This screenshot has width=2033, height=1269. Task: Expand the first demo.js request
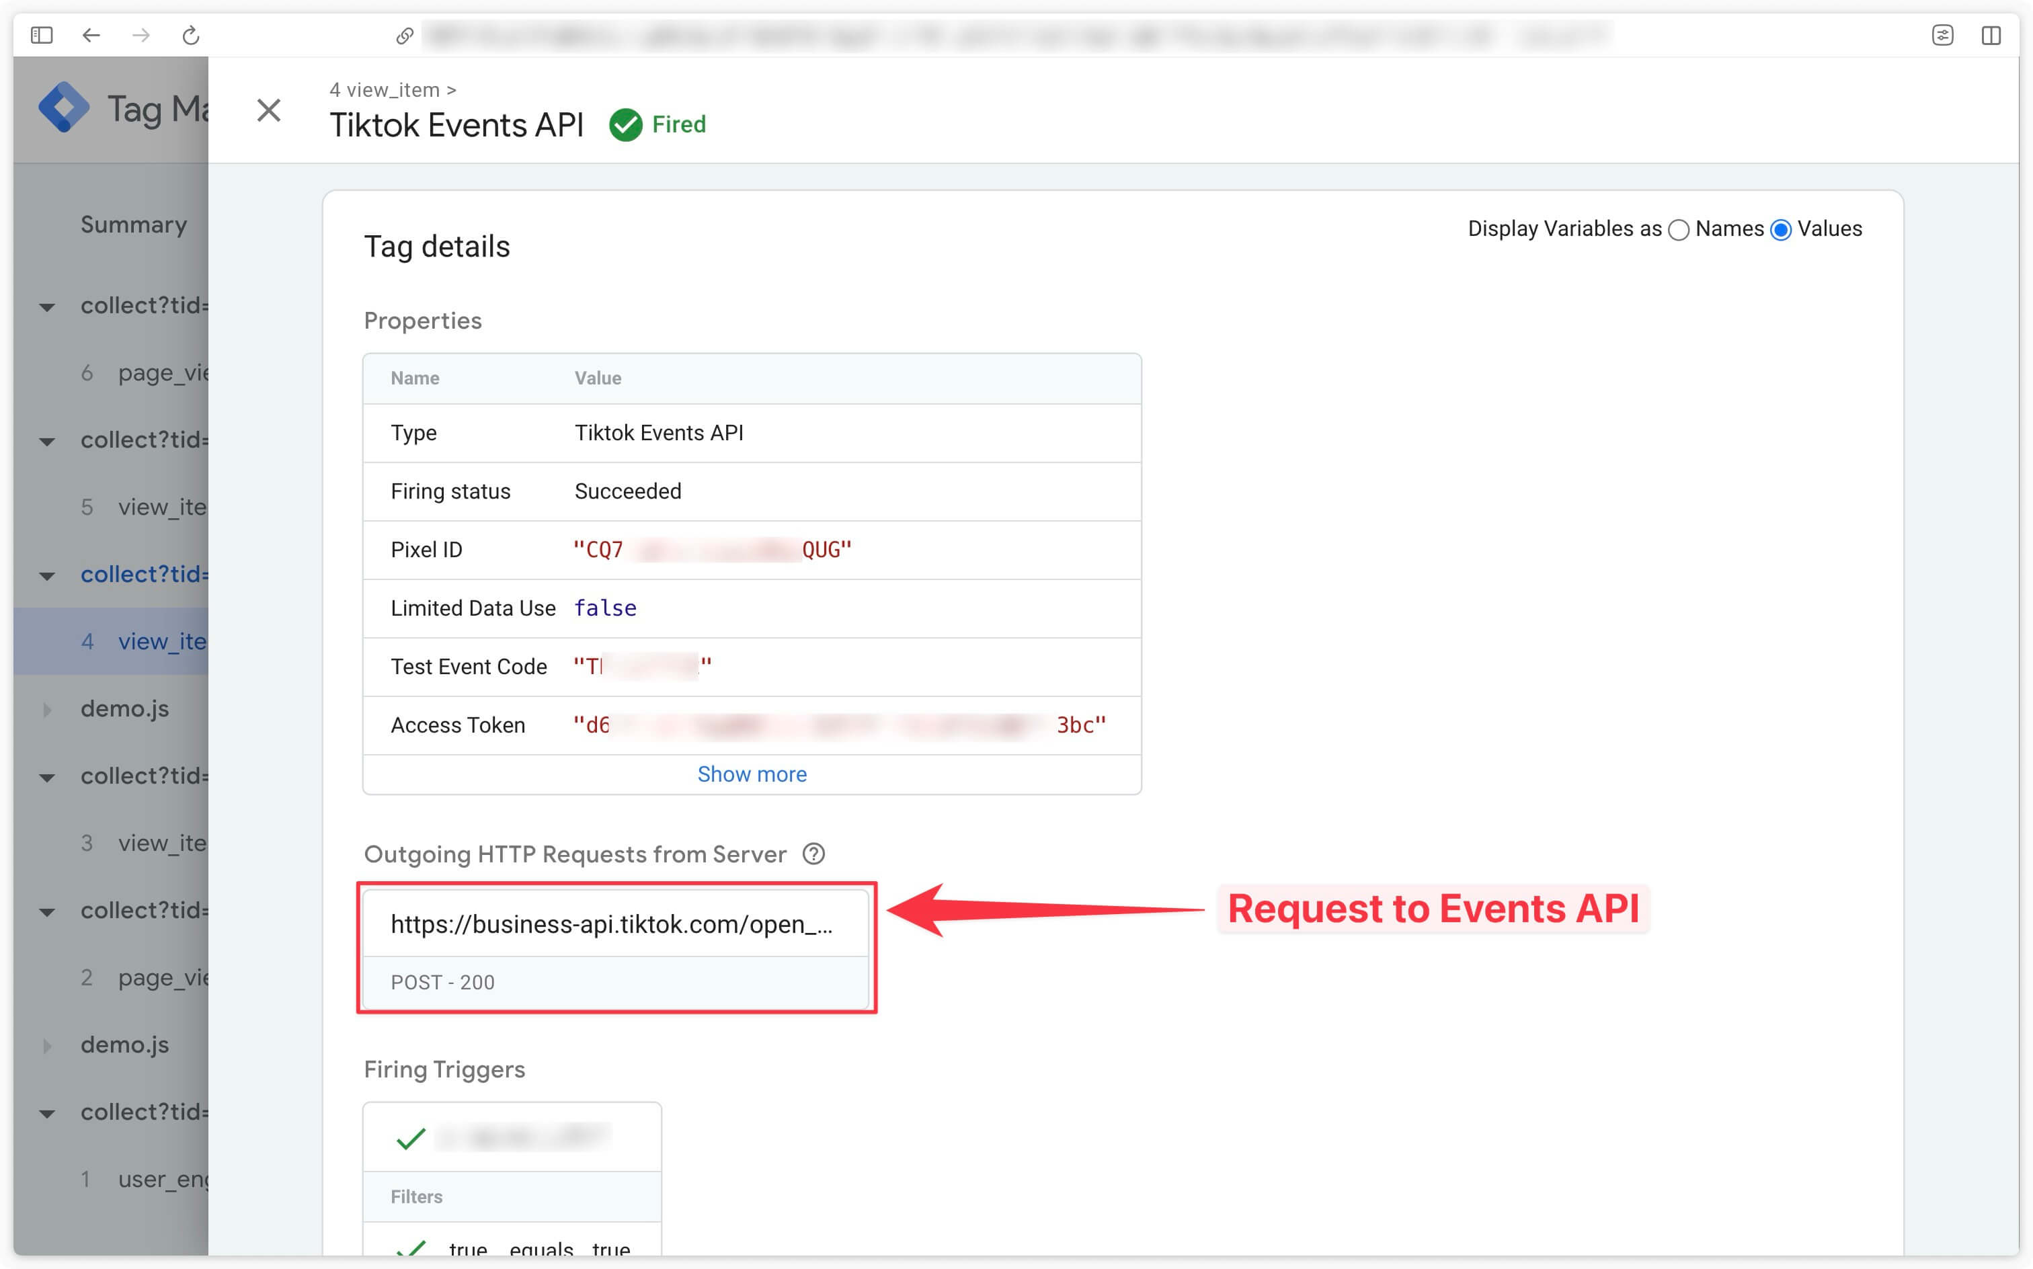pyautogui.click(x=48, y=710)
